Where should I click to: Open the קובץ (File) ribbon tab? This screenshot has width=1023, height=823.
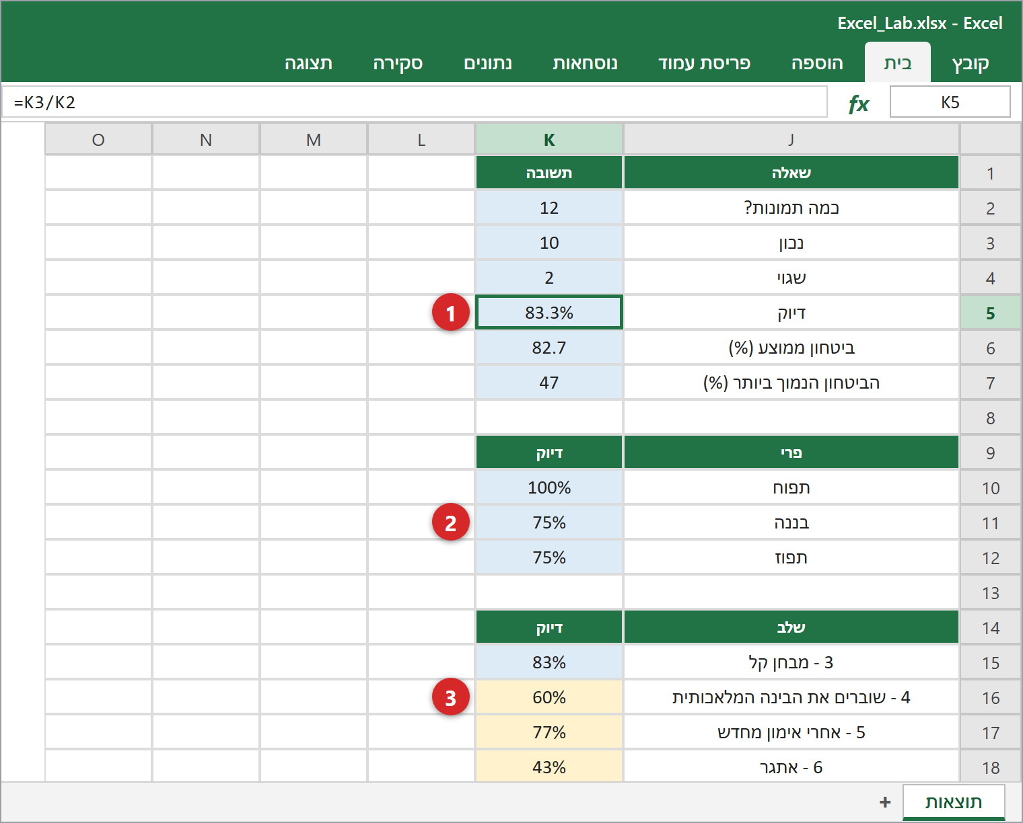click(971, 63)
